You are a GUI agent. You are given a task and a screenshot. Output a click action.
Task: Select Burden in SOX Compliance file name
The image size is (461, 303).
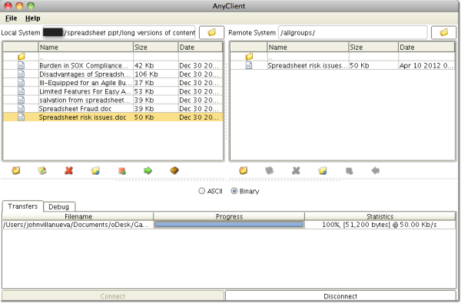click(84, 65)
